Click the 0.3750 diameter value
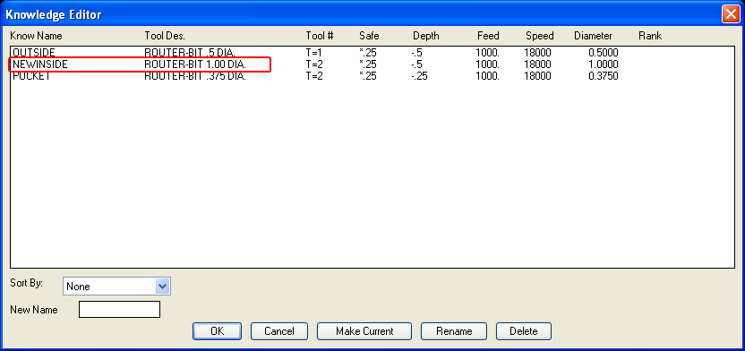The height and width of the screenshot is (351, 745). (x=604, y=76)
